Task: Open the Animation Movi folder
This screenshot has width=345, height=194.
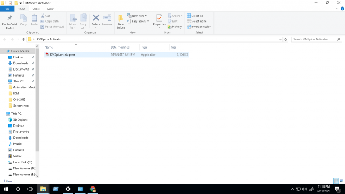Action: [22, 87]
